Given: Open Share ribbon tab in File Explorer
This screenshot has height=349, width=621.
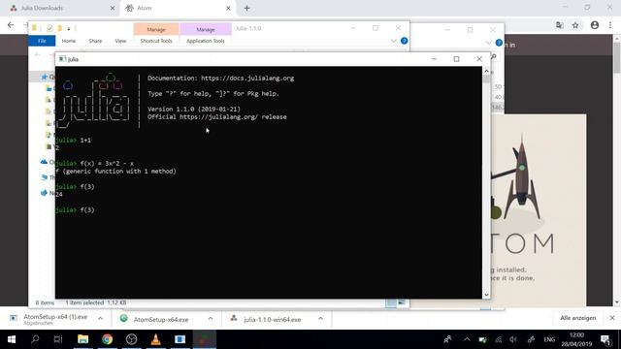Looking at the screenshot, I should pos(95,41).
